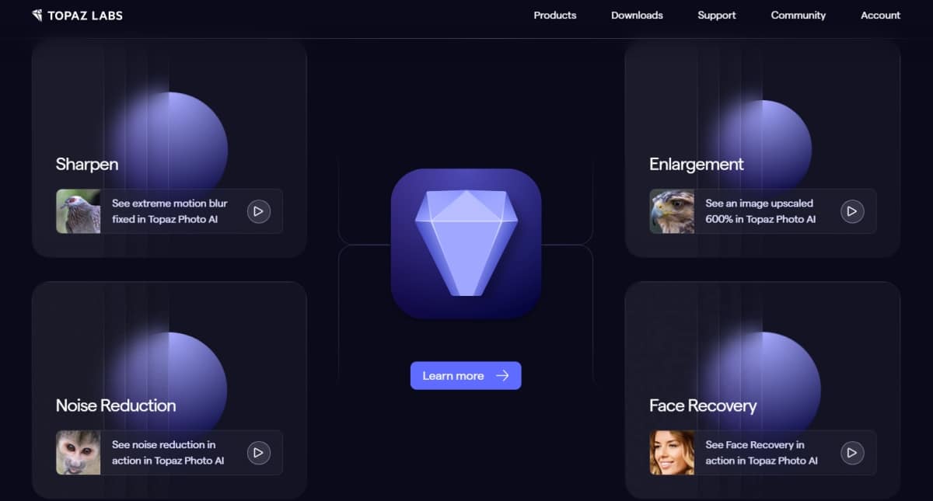Image resolution: width=933 pixels, height=501 pixels.
Task: Open the hawk thumbnail in Enlargement card
Action: tap(672, 211)
